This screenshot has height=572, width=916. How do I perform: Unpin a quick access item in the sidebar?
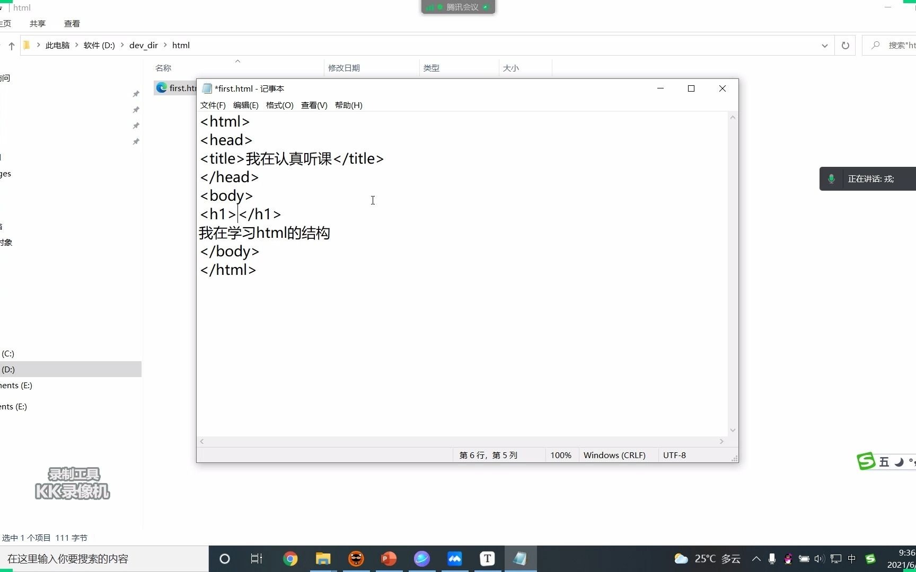point(136,94)
